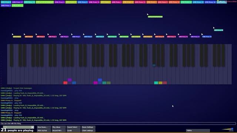The image size is (237, 133).
Task: Select the blue GMB Proxy 16 name tag
Action: pyautogui.click(x=210, y=2)
